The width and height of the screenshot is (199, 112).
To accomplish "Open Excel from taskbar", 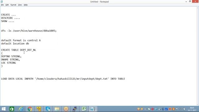I will tap(84, 109).
